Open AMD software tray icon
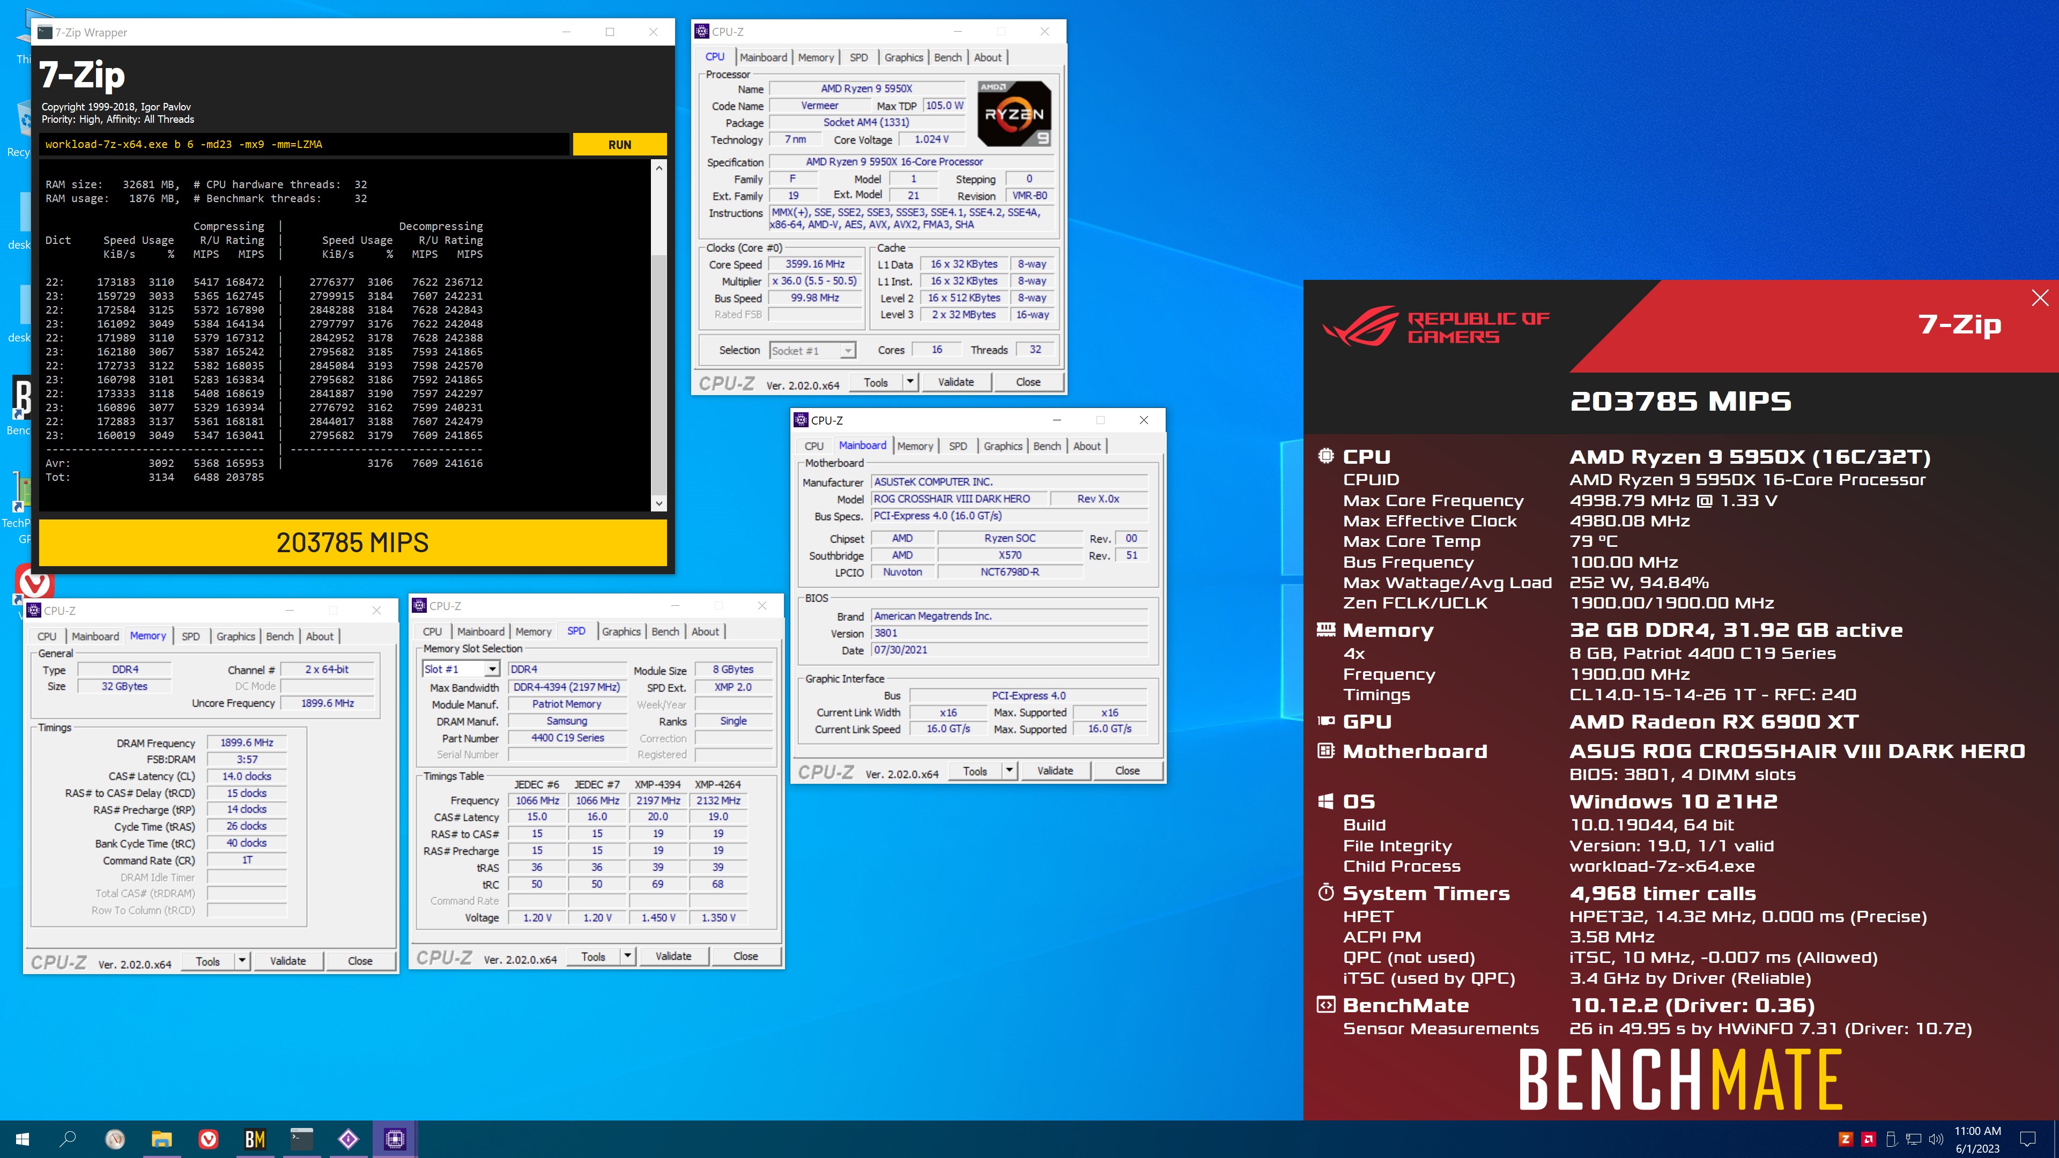 point(1869,1139)
